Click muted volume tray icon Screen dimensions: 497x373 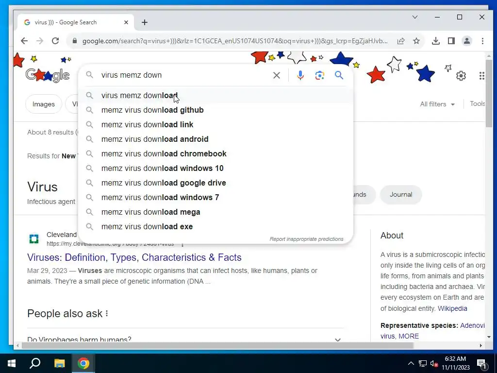click(x=434, y=363)
